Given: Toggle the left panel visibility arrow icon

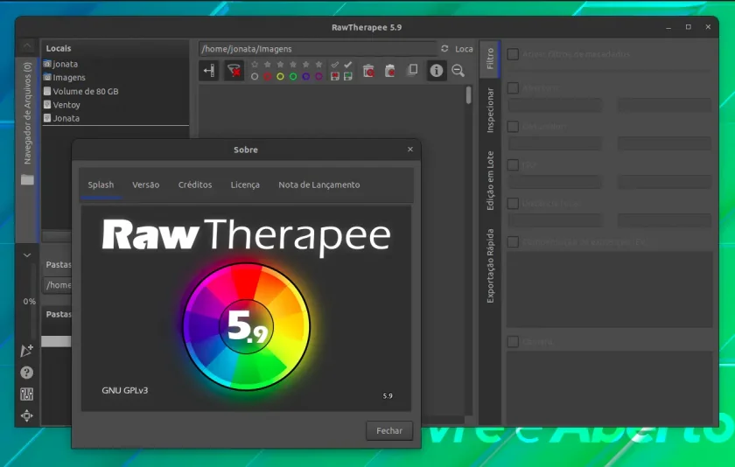Looking at the screenshot, I should [x=208, y=71].
